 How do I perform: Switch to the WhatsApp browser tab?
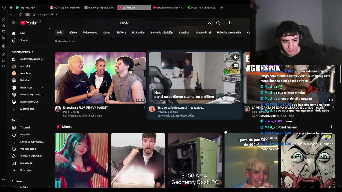click(x=31, y=7)
